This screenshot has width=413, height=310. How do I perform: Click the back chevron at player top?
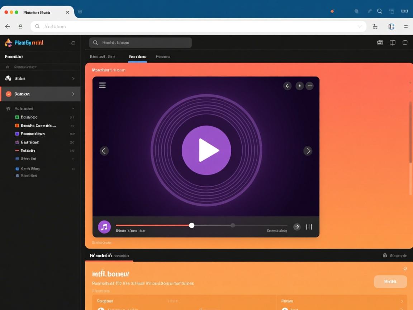point(287,86)
